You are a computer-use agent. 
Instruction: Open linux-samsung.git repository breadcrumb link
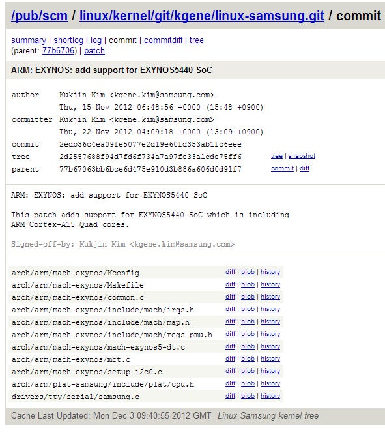click(x=202, y=16)
